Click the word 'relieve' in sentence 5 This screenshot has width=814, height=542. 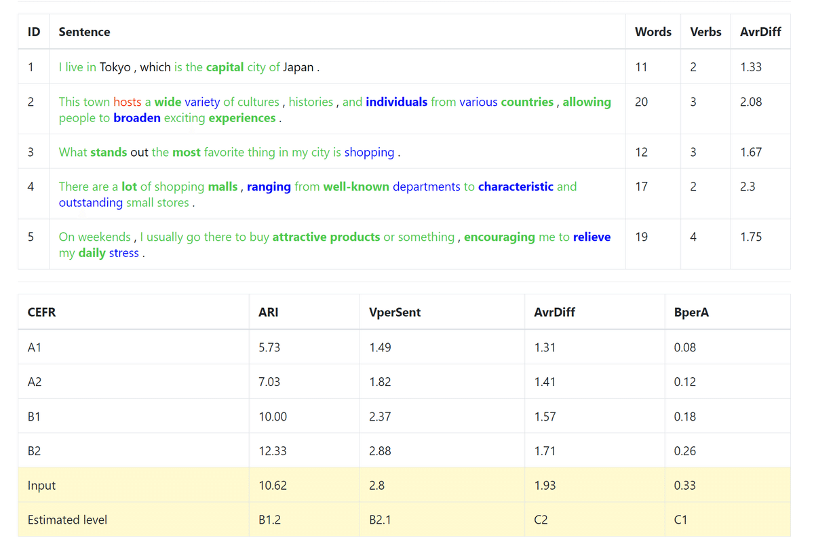[x=592, y=237]
